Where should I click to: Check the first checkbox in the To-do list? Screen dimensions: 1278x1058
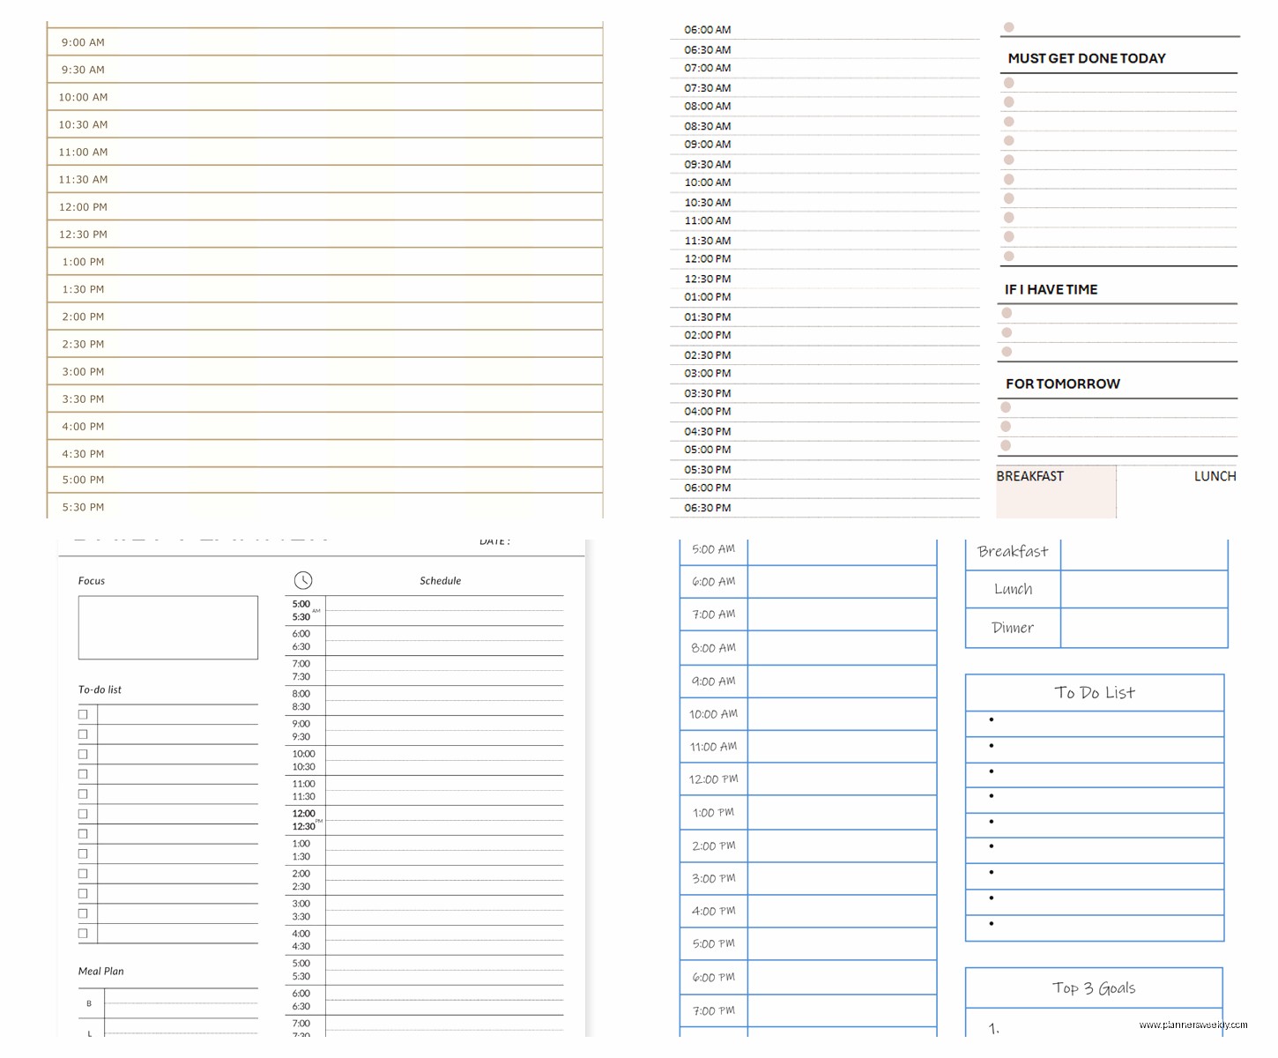click(x=83, y=714)
